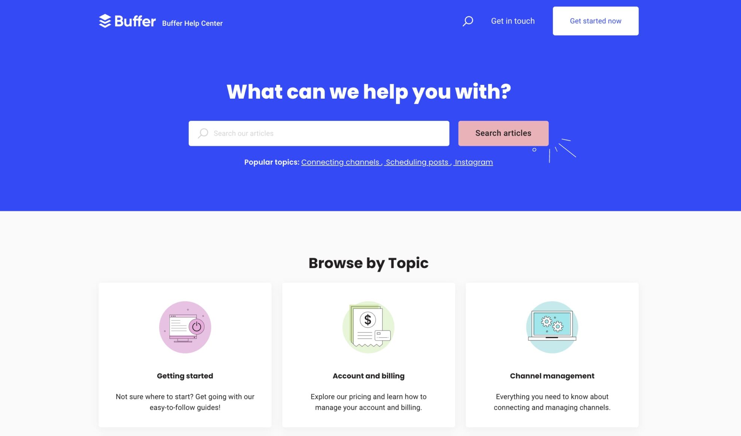Click the power button icon in Getting Started

coord(195,326)
